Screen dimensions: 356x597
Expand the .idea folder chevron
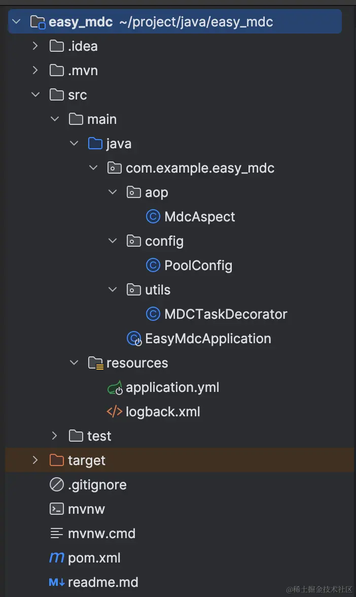(x=35, y=46)
